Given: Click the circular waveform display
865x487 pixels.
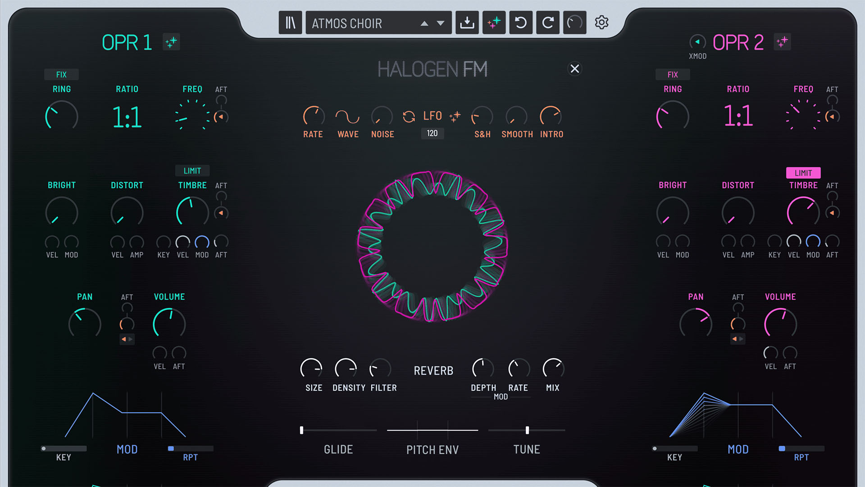Looking at the screenshot, I should click(x=432, y=246).
